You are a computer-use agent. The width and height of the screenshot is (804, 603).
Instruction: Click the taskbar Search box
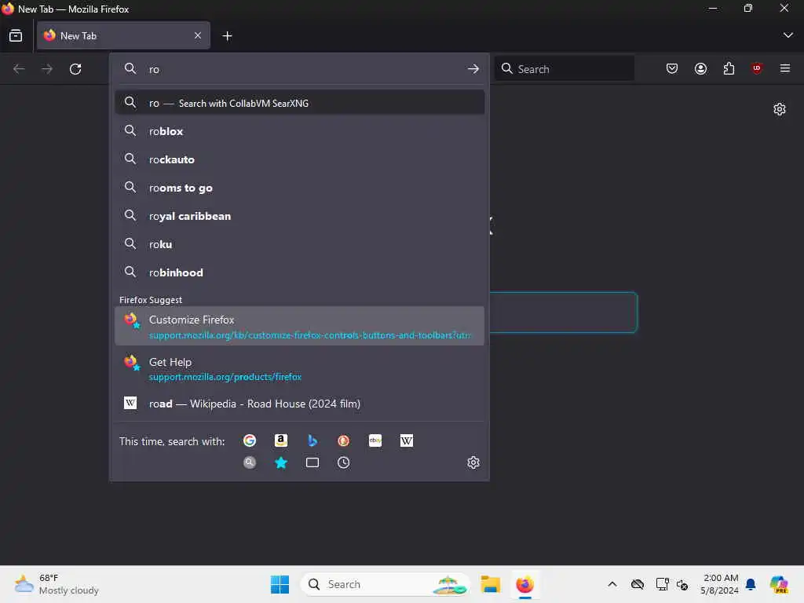(x=385, y=584)
